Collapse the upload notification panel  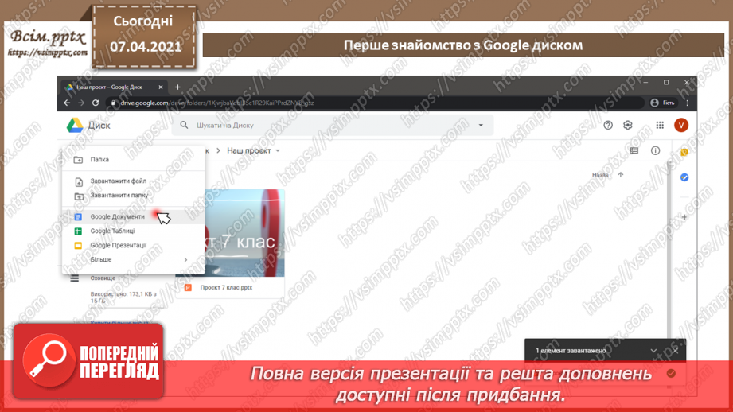point(653,350)
